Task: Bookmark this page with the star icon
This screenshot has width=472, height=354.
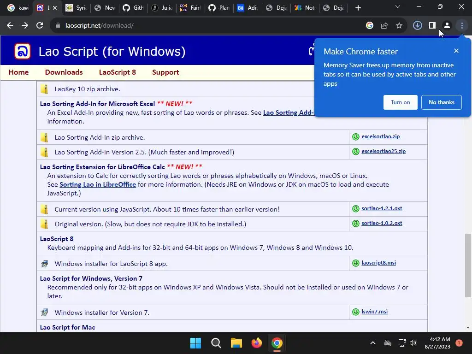Action: [399, 26]
